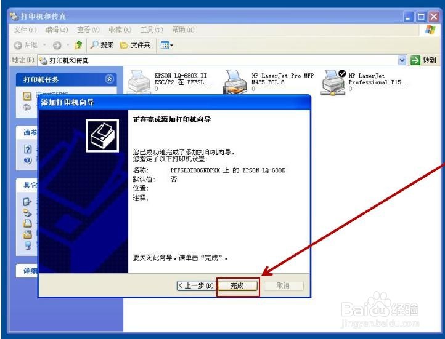Screen dimensions: 445x339
Task: Close the 打印机和传真 window
Action: pos(434,17)
